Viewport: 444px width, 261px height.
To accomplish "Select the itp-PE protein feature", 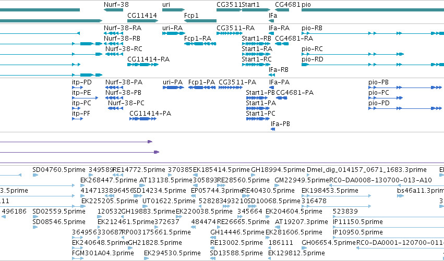I will [85, 98].
